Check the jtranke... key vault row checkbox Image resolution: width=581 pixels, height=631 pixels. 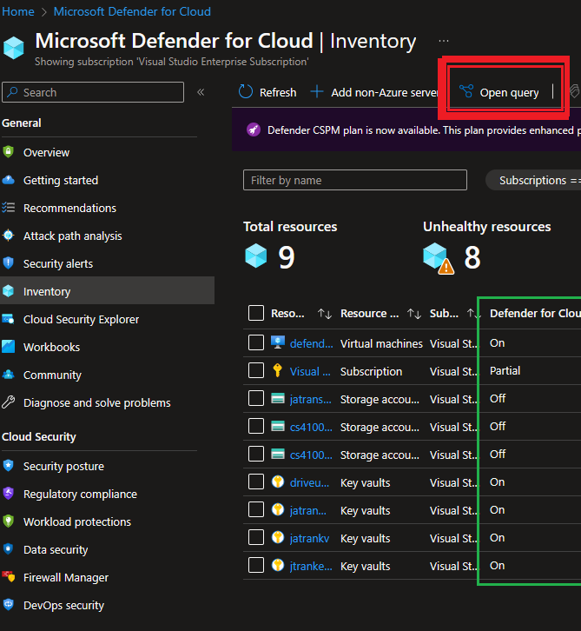pyautogui.click(x=256, y=565)
